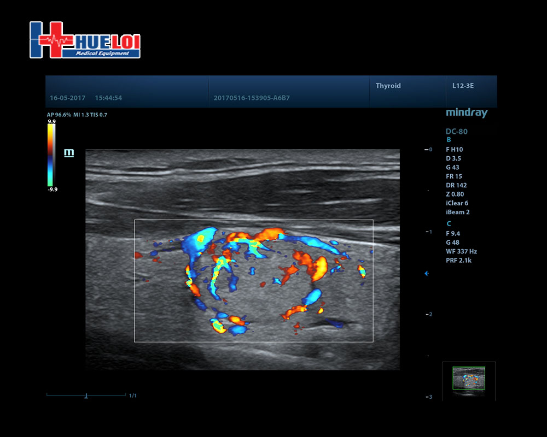
Task: Click the 'WF 337 Hz' wall filter parameter
Action: pyautogui.click(x=461, y=252)
